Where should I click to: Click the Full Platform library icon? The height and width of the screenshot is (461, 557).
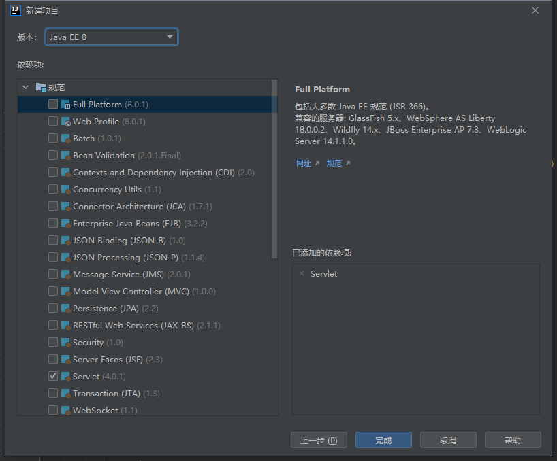pos(65,104)
